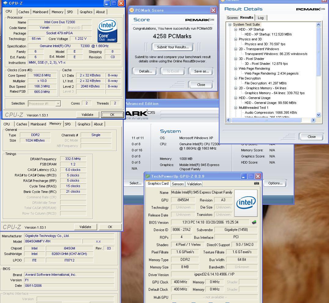
Task: Collapse the Physics and 3D node
Action: click(x=236, y=39)
